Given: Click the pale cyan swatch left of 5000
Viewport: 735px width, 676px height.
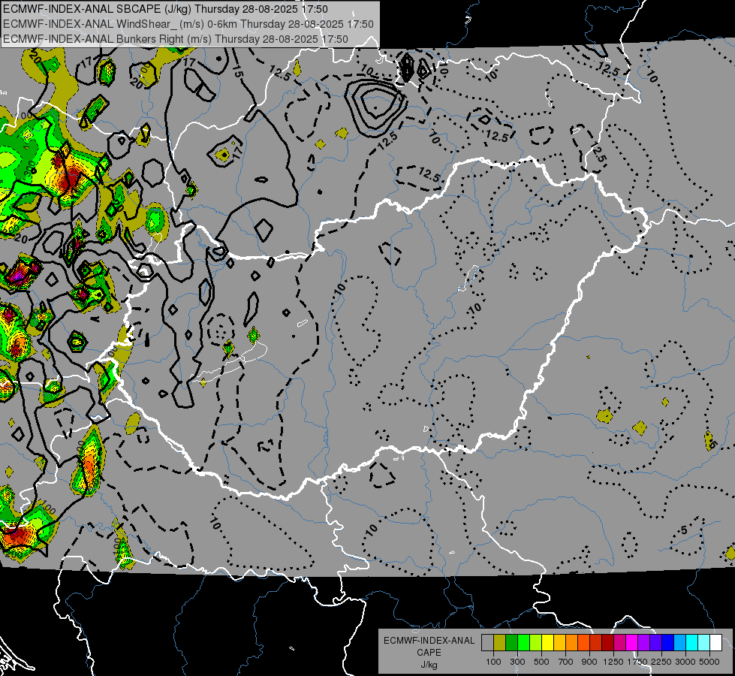Looking at the screenshot, I should [703, 643].
